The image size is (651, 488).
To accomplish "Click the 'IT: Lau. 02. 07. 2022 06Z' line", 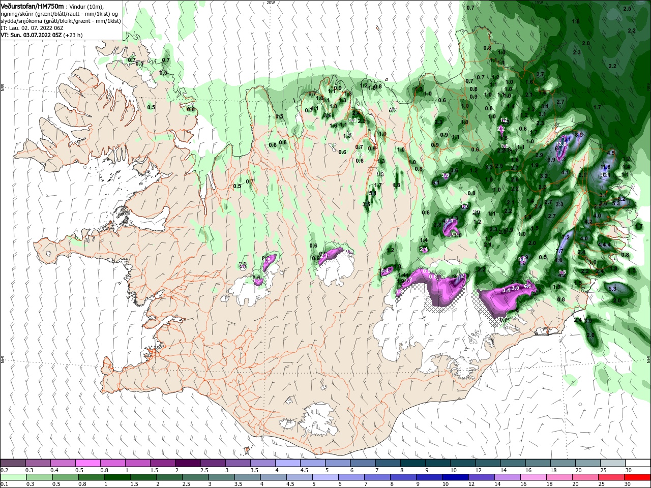I will pos(32,28).
